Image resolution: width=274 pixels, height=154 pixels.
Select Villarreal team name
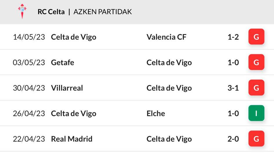pyautogui.click(x=67, y=88)
